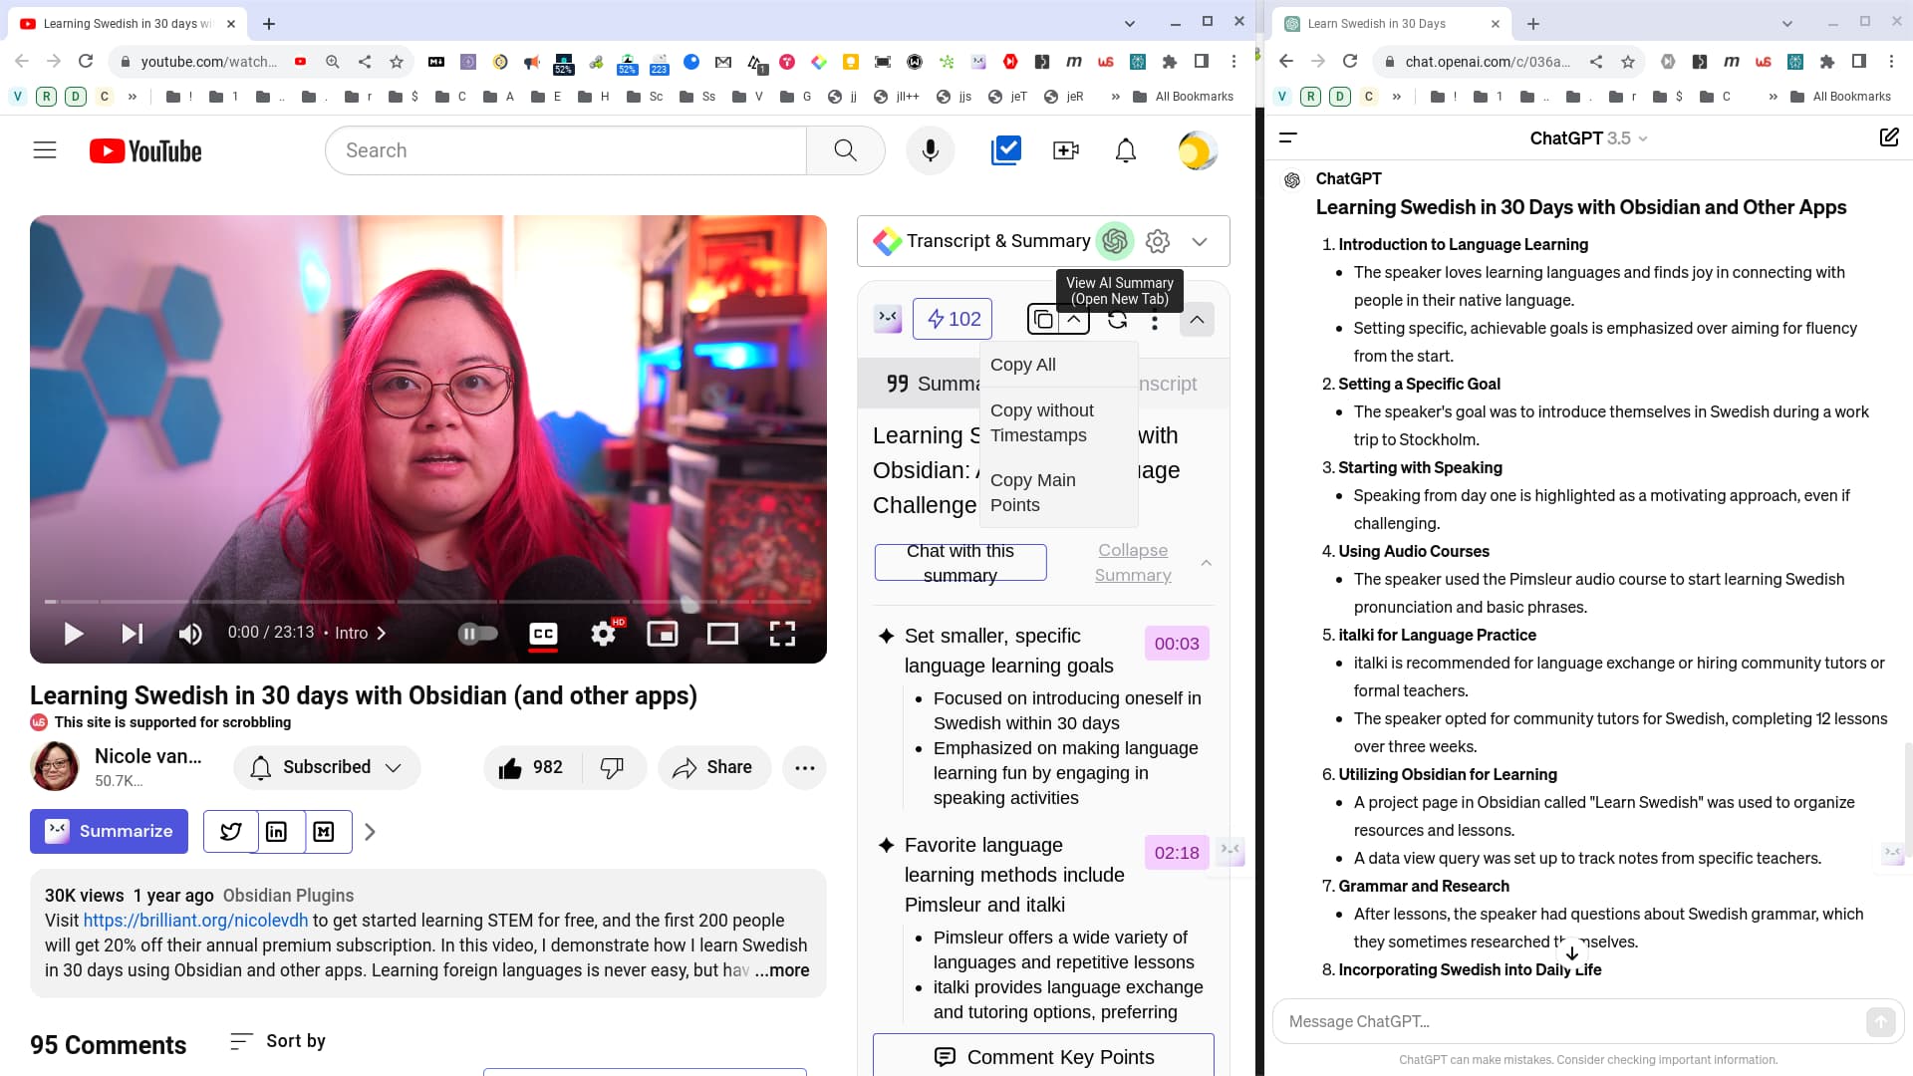Open the ChatGPT 3.5 model selector
Viewport: 1913px width, 1076px height.
(1588, 138)
